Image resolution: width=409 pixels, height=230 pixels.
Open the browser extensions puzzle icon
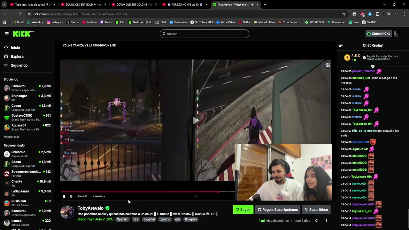[x=377, y=14]
